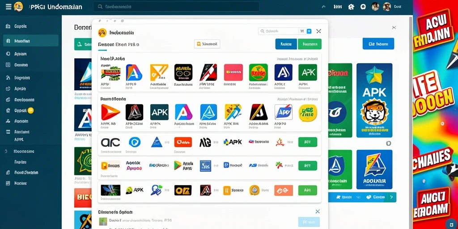
Task: Open the yellow circle icon with green text
Action: (x=308, y=113)
